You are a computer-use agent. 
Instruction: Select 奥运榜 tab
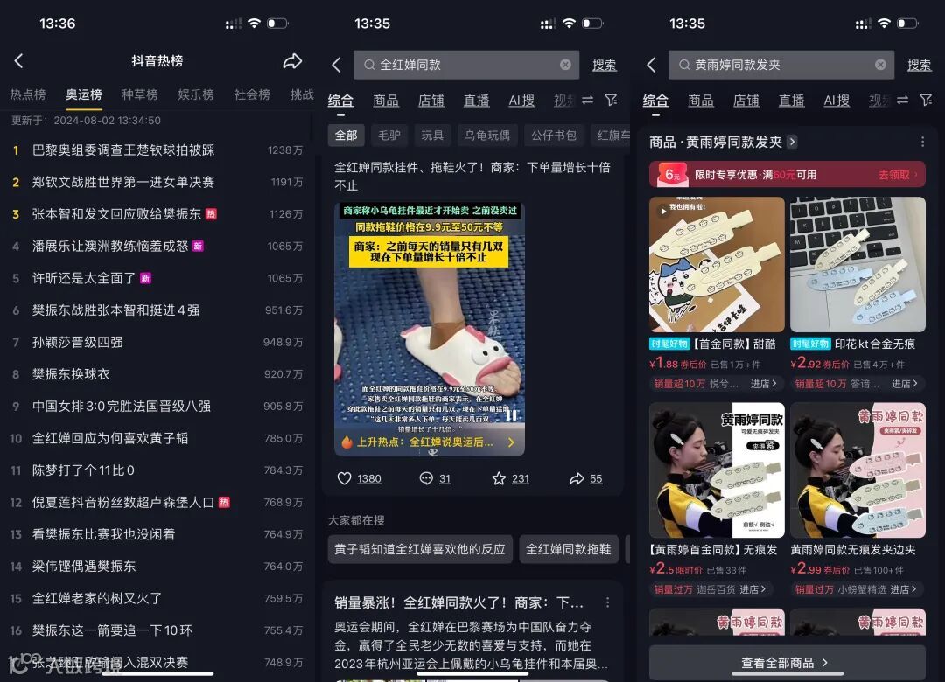coord(84,94)
